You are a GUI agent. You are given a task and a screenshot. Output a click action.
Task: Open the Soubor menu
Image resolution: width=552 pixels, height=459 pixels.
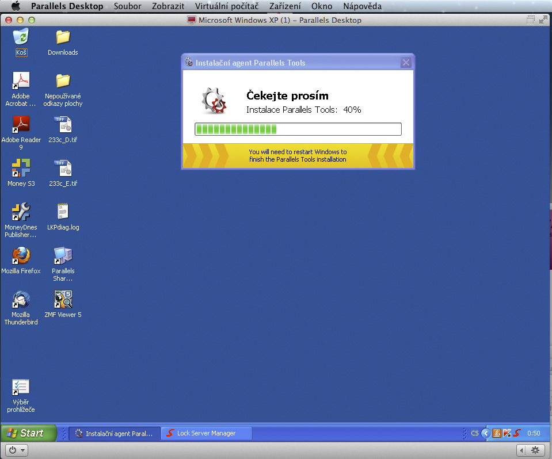point(127,6)
